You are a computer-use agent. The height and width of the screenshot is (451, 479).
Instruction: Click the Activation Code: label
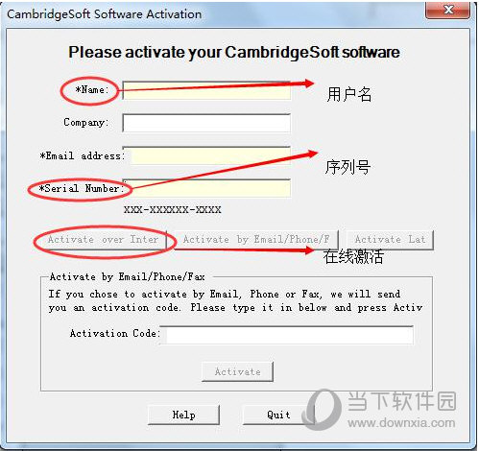tap(114, 334)
